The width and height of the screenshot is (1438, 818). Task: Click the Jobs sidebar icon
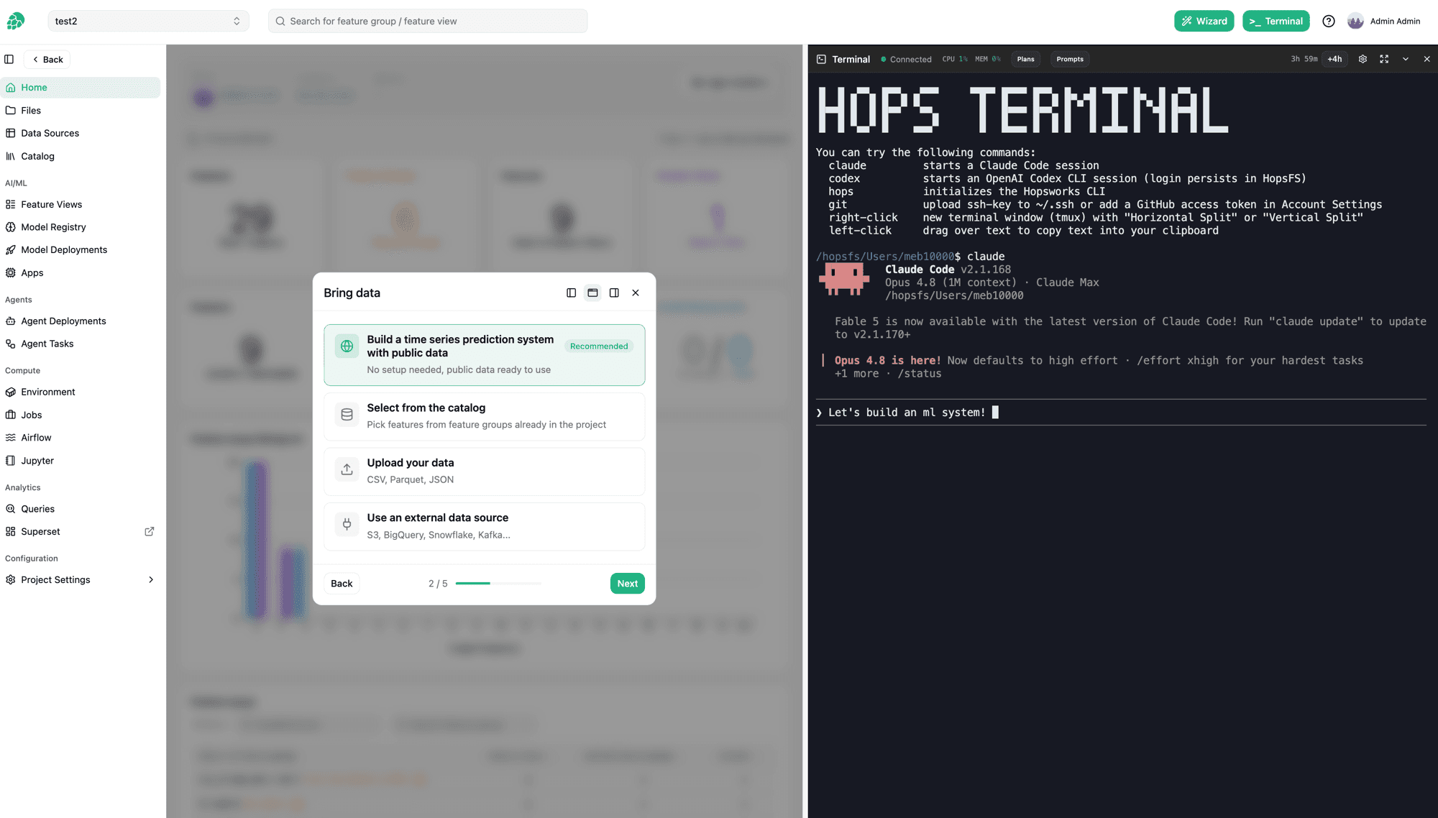tap(11, 415)
